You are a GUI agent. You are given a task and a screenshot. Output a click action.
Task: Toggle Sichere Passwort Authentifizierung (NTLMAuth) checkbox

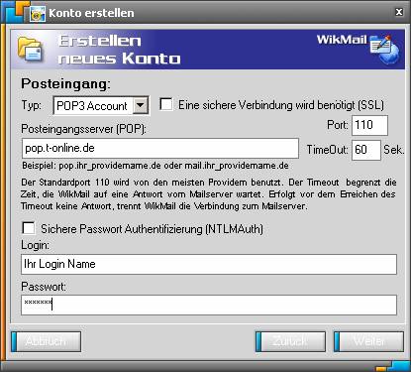(29, 228)
